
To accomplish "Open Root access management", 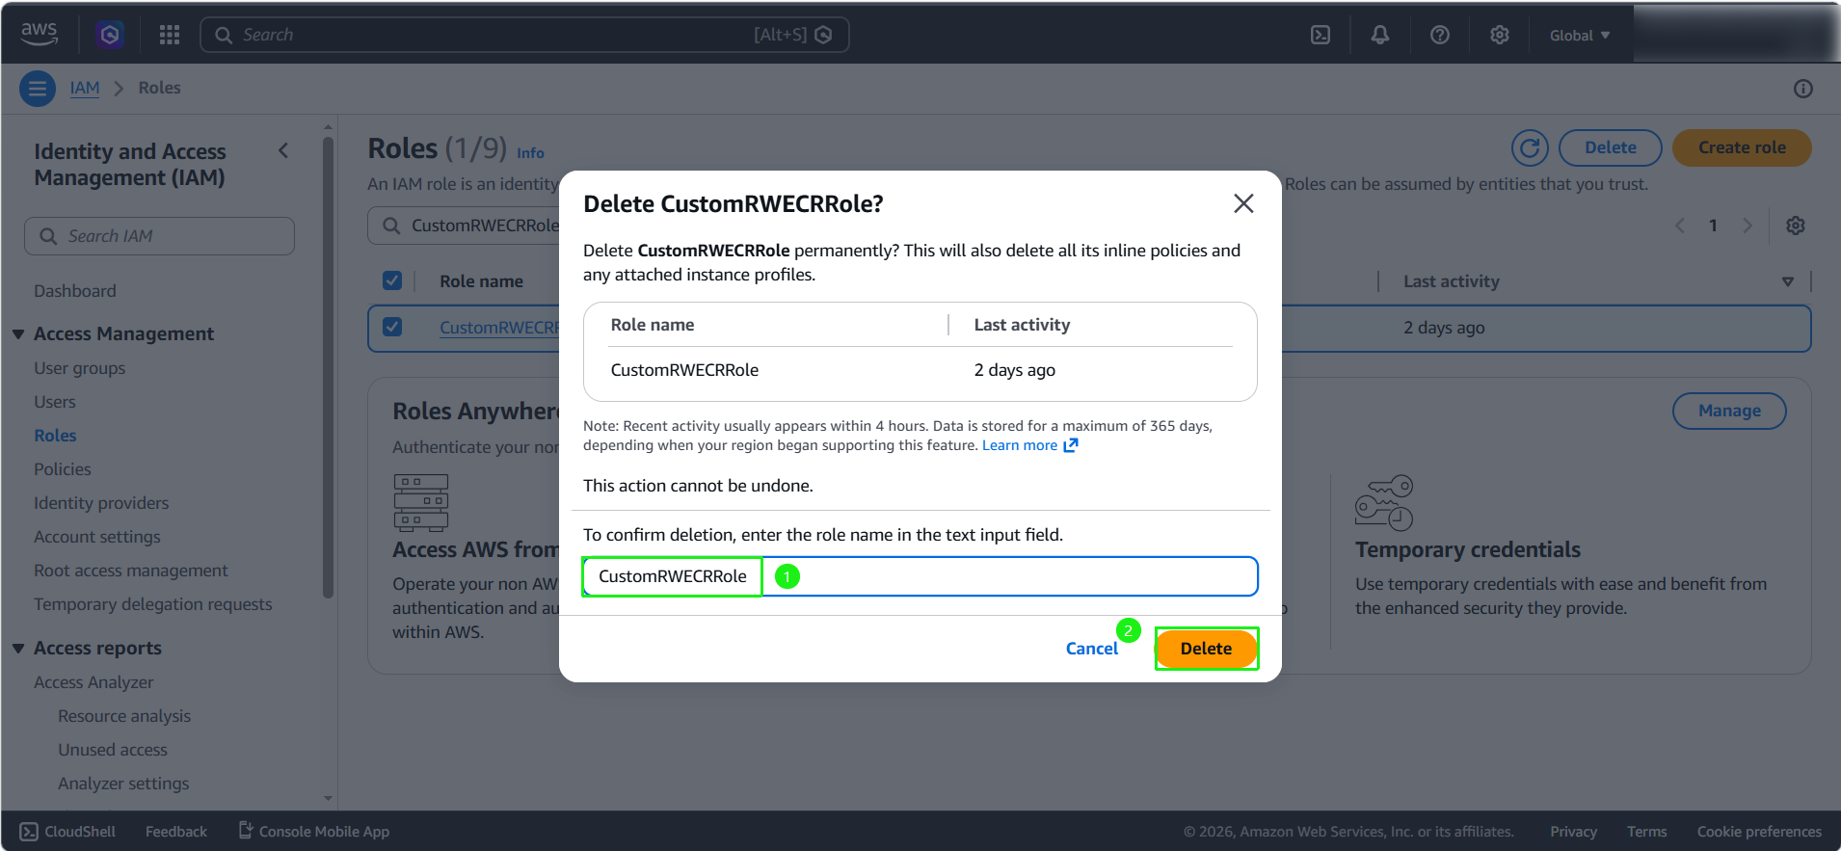I will pyautogui.click(x=131, y=571).
